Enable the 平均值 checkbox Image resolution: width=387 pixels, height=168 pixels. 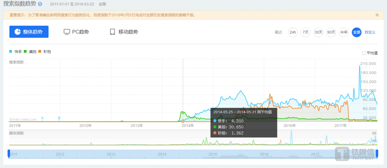[364, 53]
